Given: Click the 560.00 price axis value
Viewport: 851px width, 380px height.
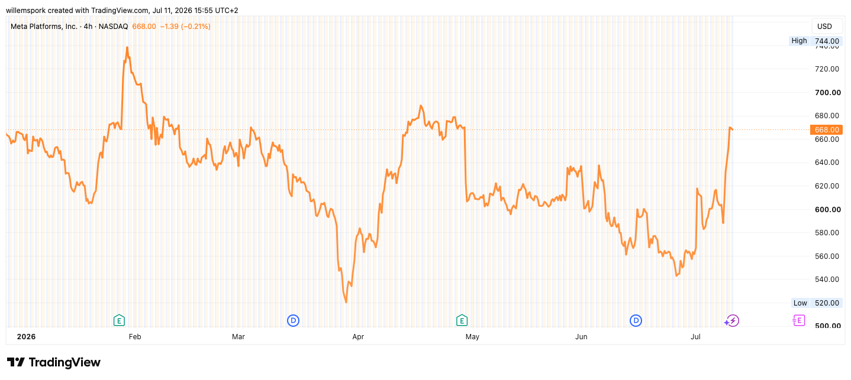Looking at the screenshot, I should pos(827,256).
